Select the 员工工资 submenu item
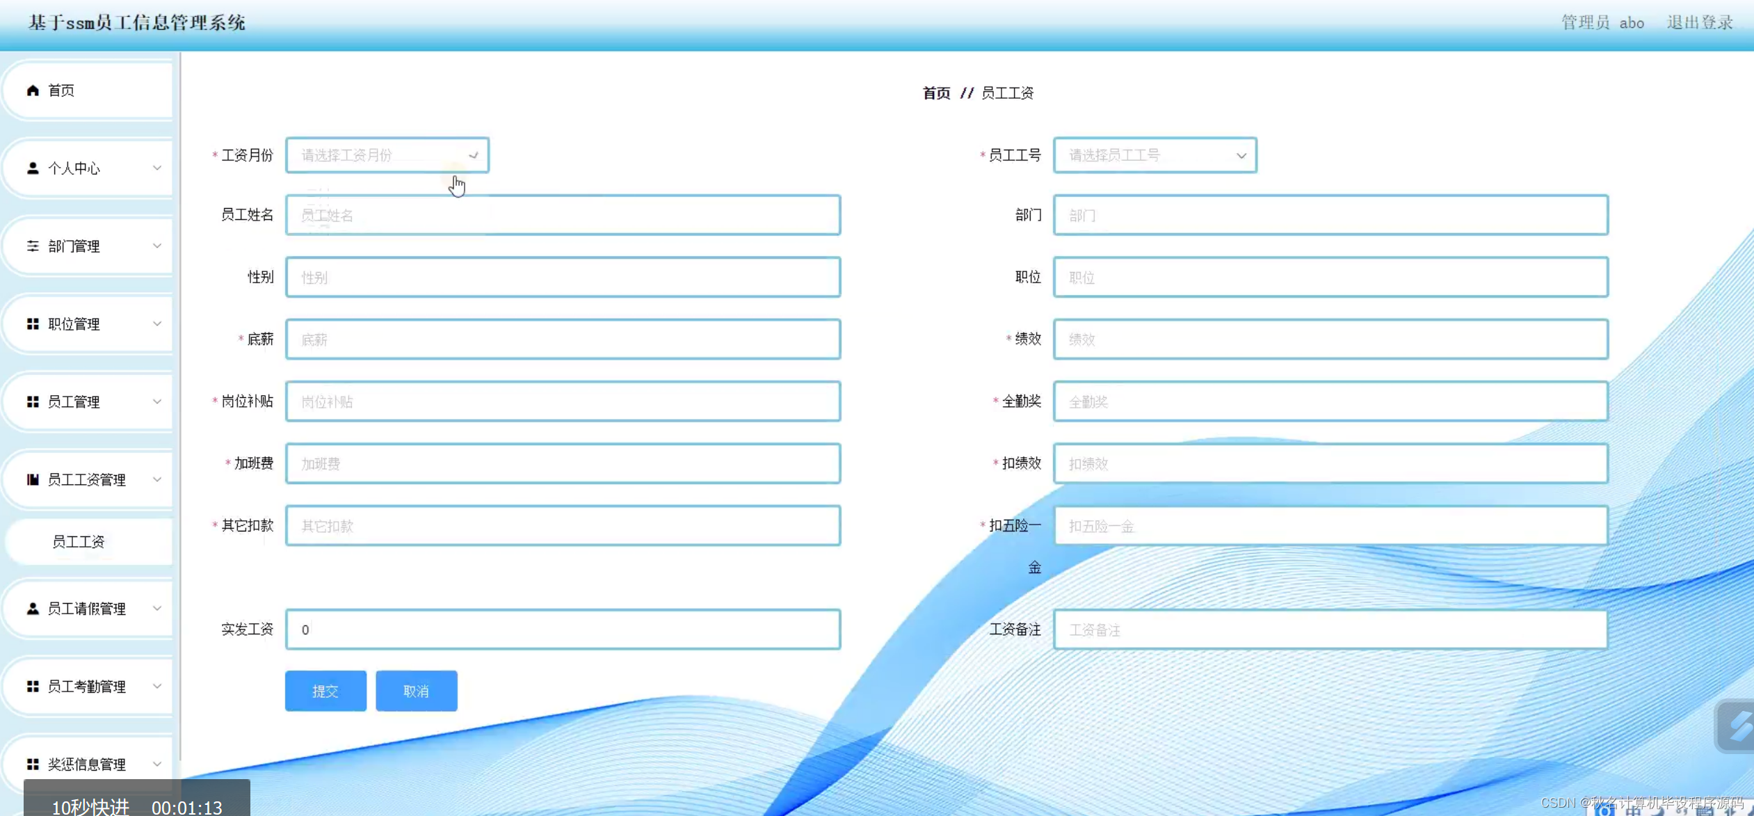 [x=79, y=541]
